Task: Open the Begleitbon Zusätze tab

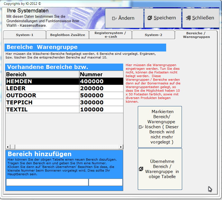Action: (x=68, y=35)
